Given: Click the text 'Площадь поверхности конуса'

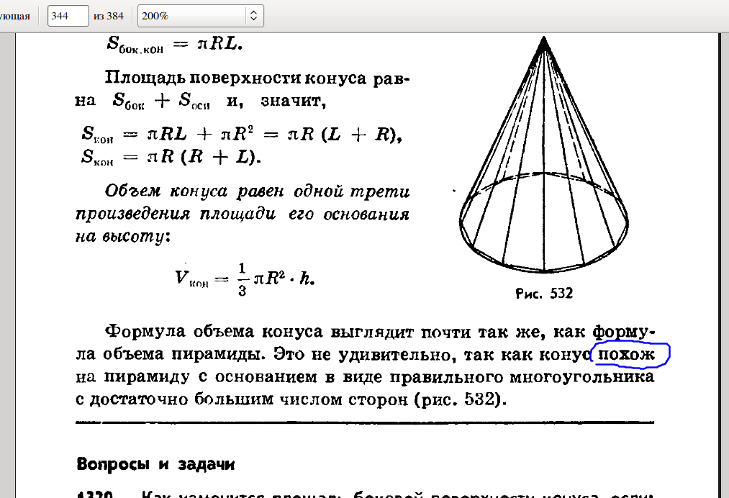Looking at the screenshot, I should tap(236, 78).
